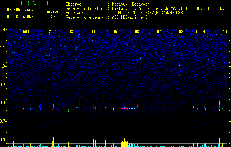Click the 0503 time marker
Viewport: 231px width, 147px height.
[69, 32]
